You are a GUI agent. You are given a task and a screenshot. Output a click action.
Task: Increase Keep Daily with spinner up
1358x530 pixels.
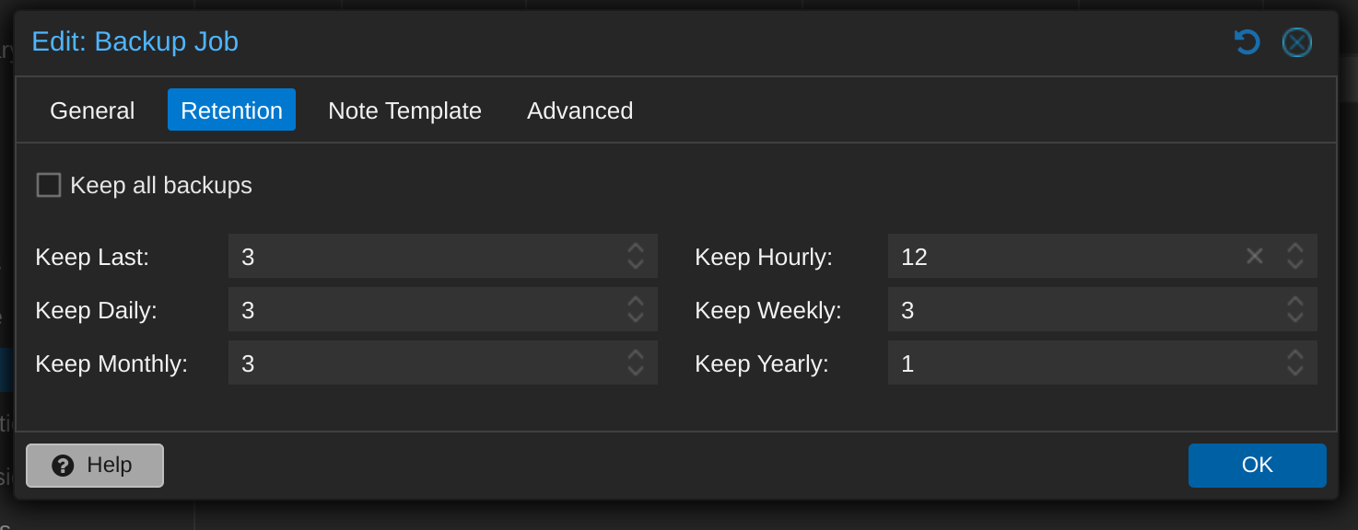(636, 302)
